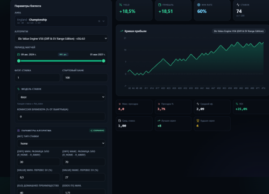Open the bet type dropdown set to home

pos(61,143)
